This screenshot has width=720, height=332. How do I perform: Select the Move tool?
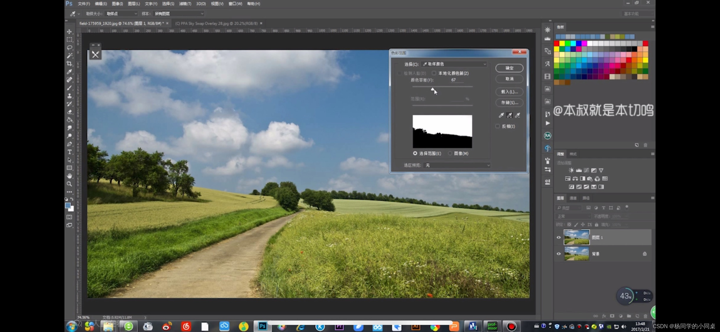click(69, 32)
